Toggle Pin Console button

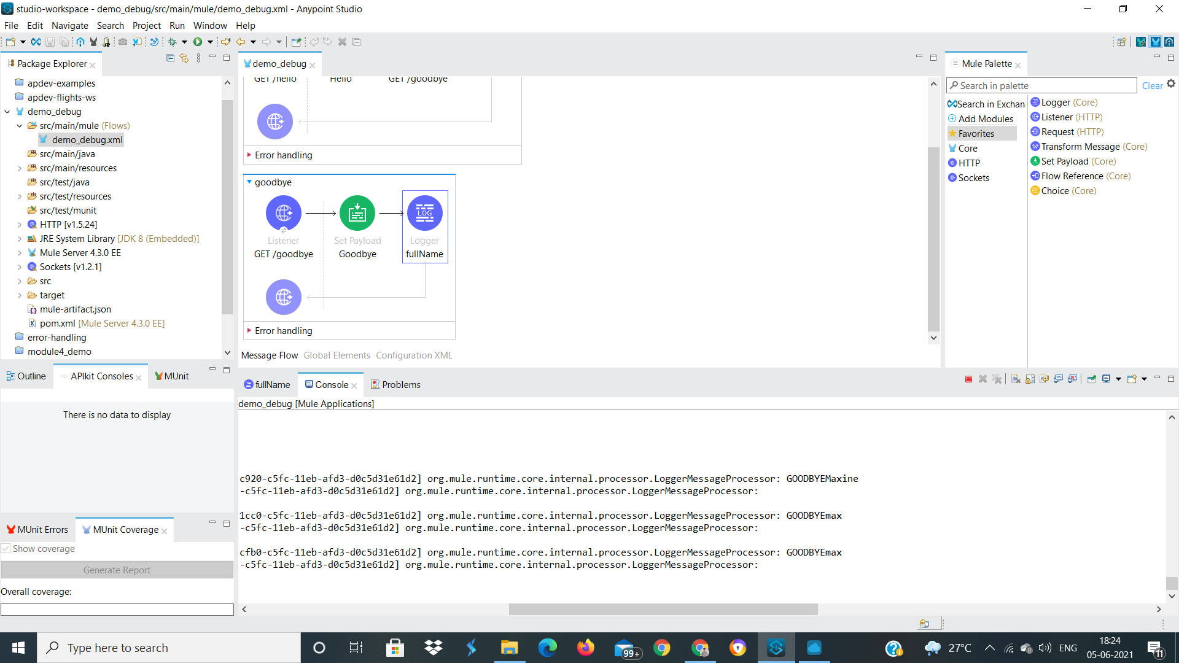pos(1091,379)
